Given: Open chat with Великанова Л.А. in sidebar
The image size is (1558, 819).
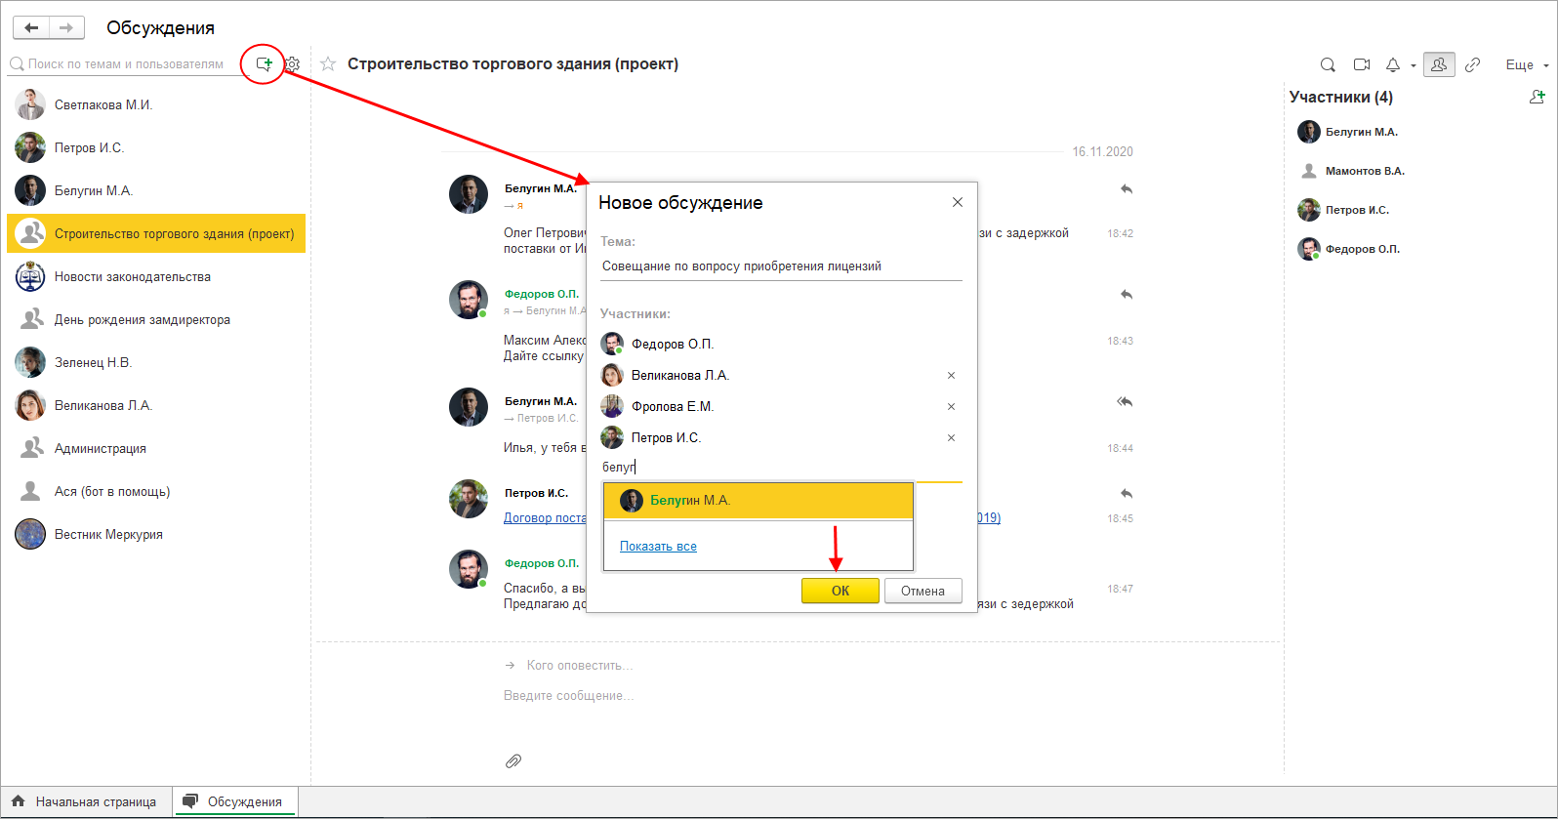Looking at the screenshot, I should pyautogui.click(x=156, y=405).
